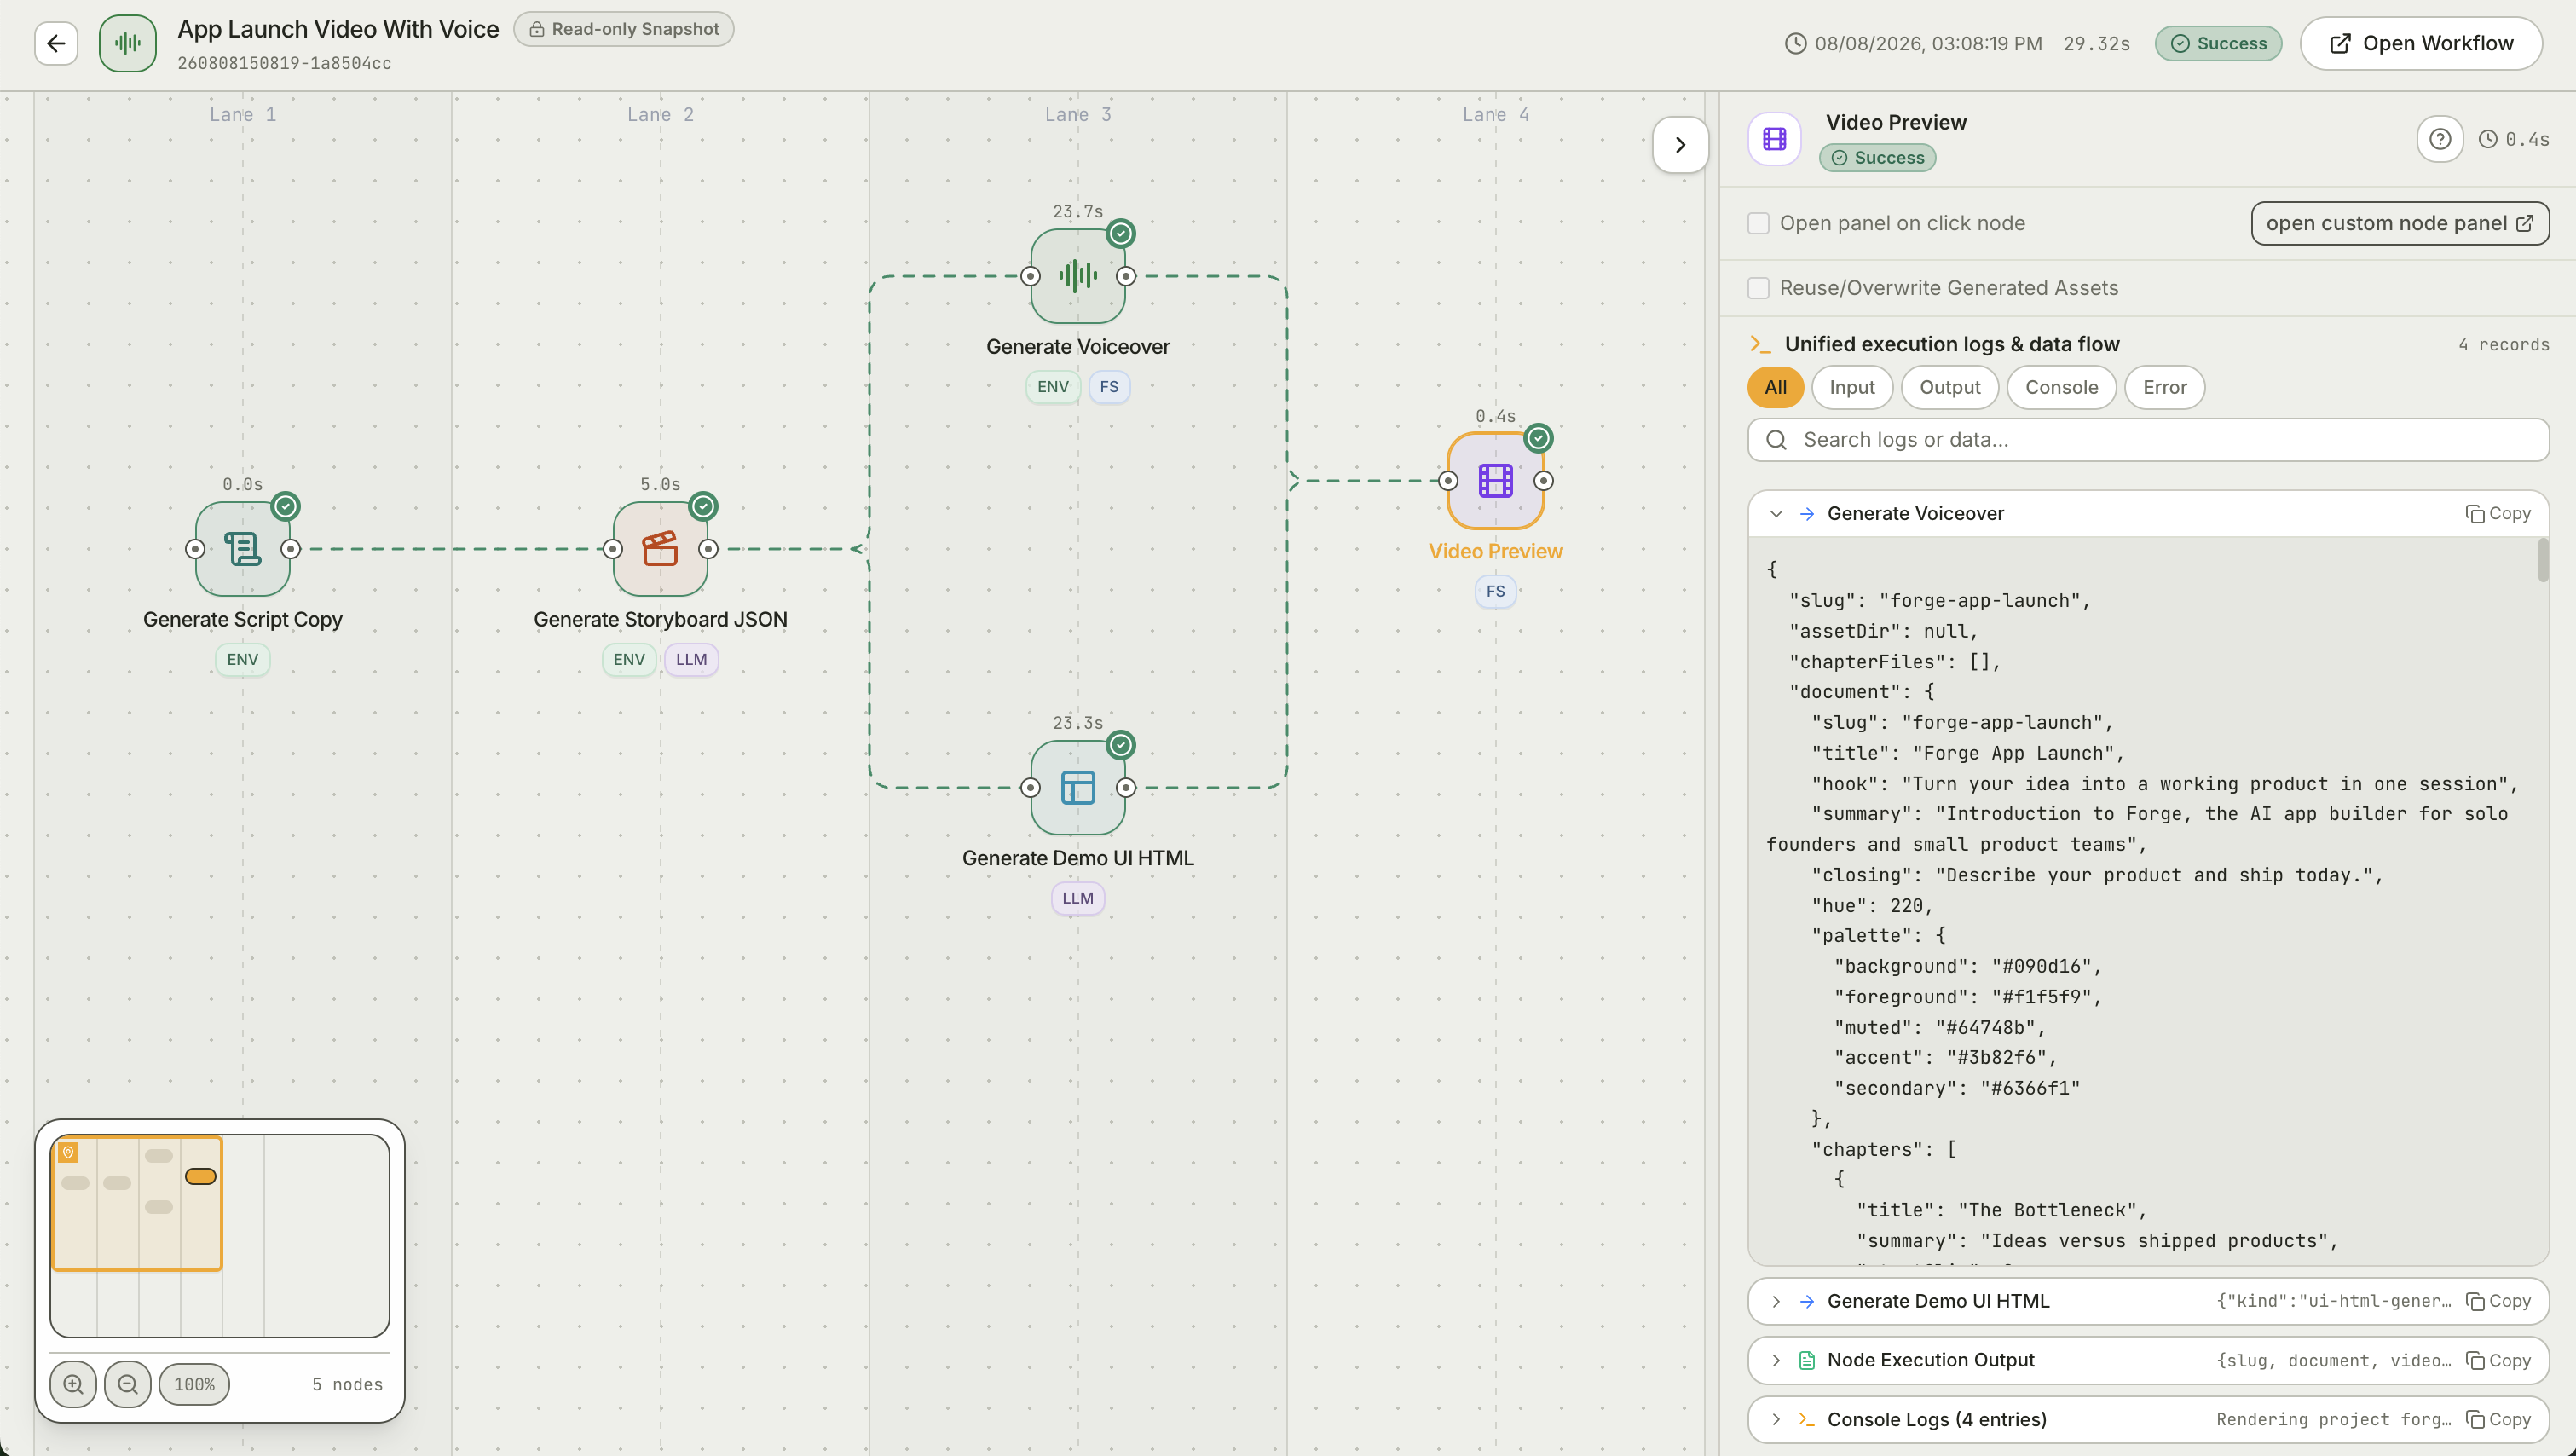The height and width of the screenshot is (1456, 2576).
Task: Copy the Generate Voiceover log data
Action: click(x=2498, y=514)
